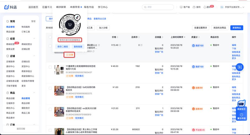Check the 111重磅男士 product checkbox
This screenshot has width=250, height=135.
(x=50, y=67)
